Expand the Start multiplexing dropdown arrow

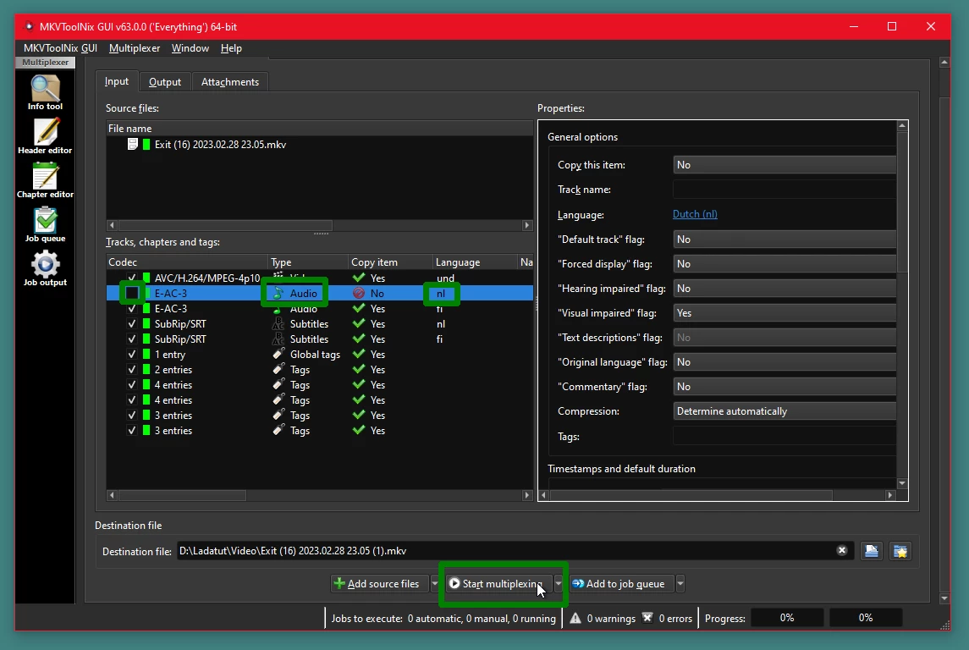click(x=559, y=584)
